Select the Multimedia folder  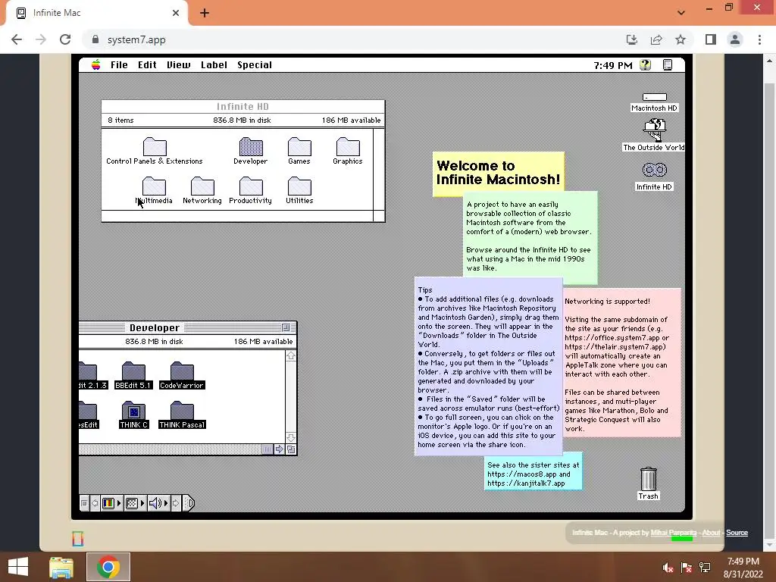tap(154, 186)
